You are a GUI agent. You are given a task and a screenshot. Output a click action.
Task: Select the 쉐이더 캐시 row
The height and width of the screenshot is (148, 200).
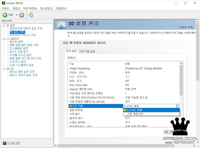[123, 118]
